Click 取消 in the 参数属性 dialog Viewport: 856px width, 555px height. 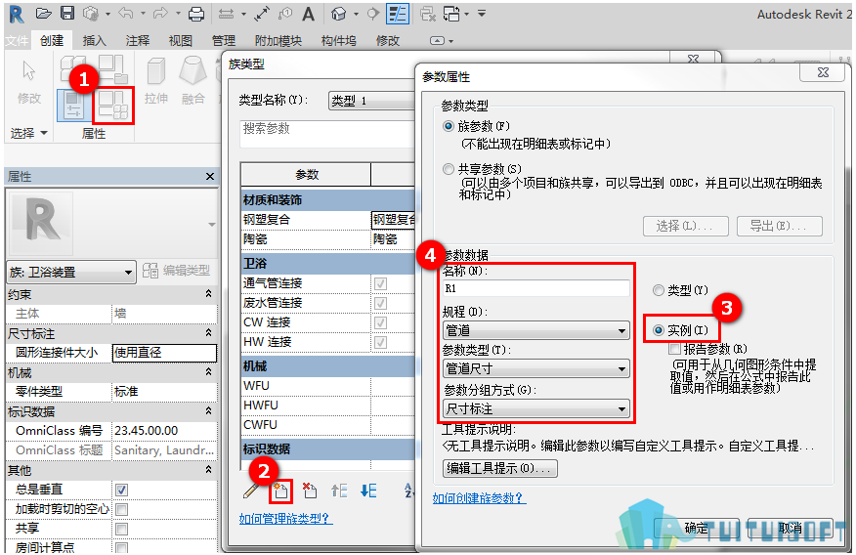791,528
